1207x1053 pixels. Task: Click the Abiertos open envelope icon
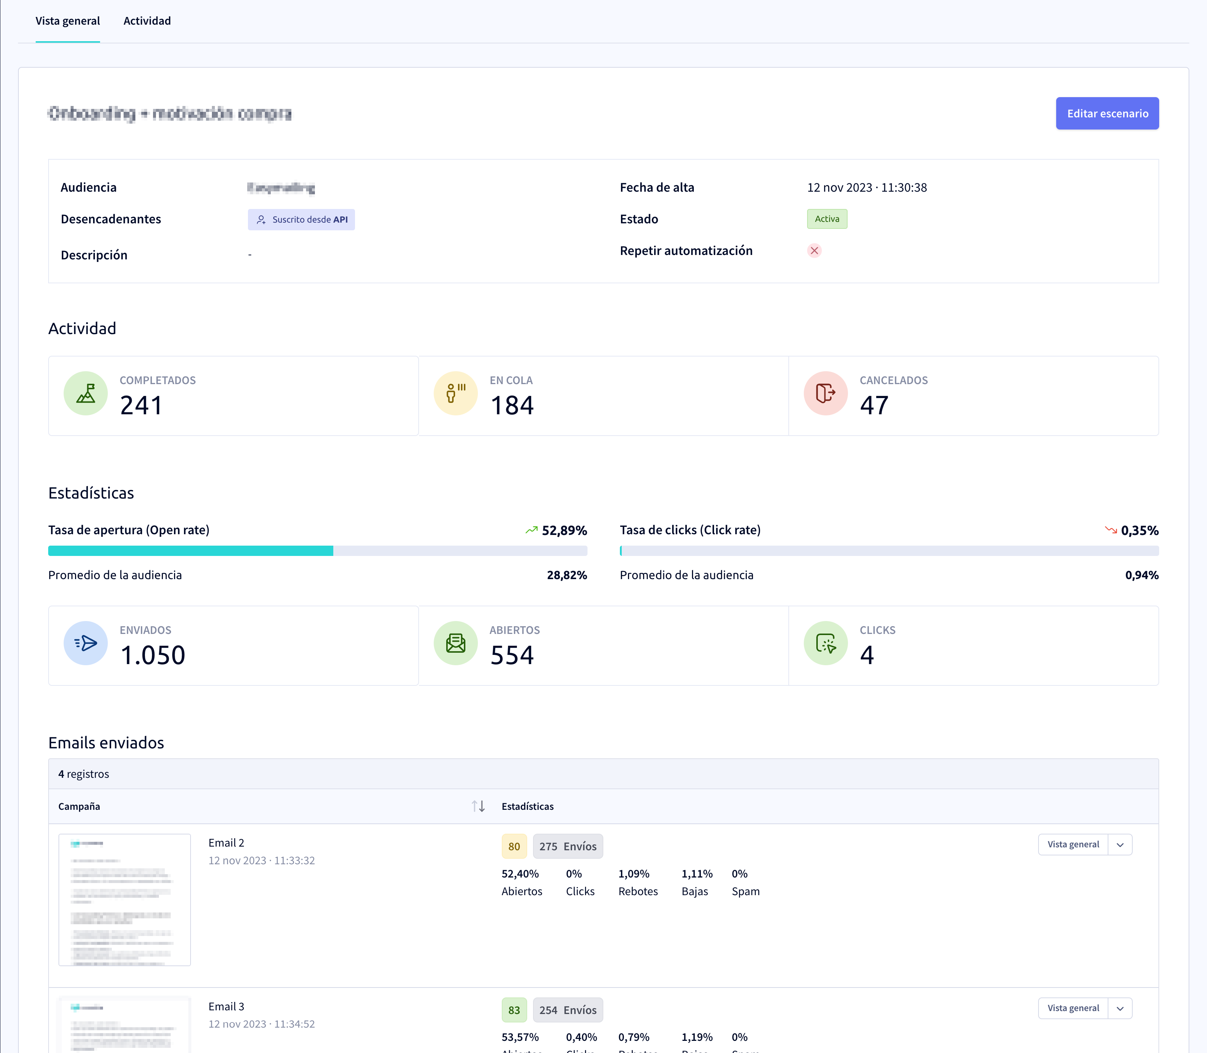tap(456, 643)
